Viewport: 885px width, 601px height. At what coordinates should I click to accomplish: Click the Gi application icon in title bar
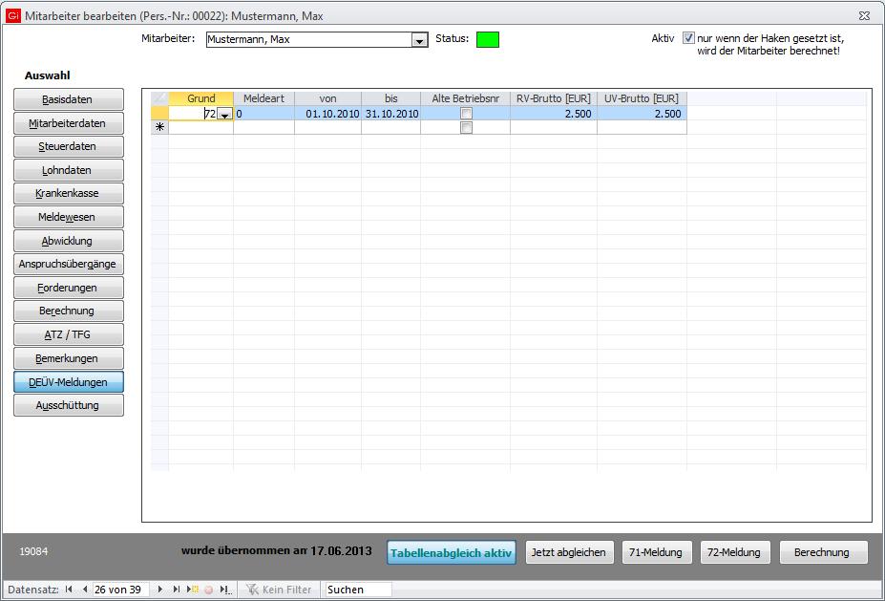[x=13, y=16]
